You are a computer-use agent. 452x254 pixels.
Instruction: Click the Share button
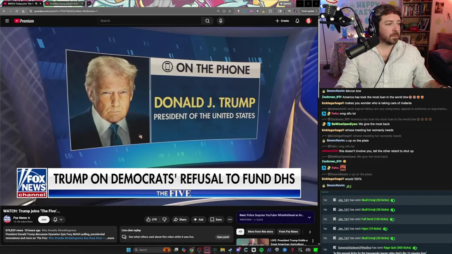(180, 219)
